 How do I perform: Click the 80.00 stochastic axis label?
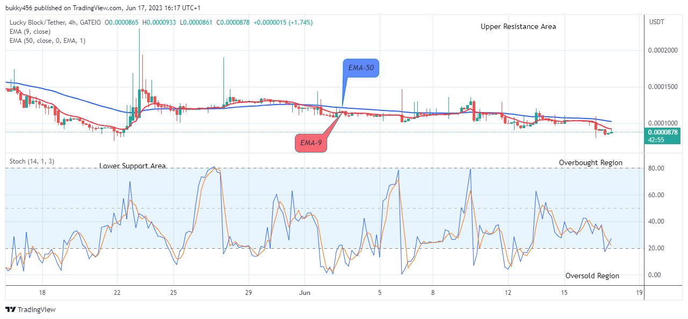point(657,168)
